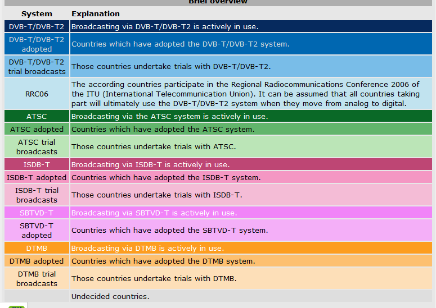Image resolution: width=436 pixels, height=308 pixels.
Task: Click the ATSC trial broadcasts cell
Action: click(x=37, y=147)
